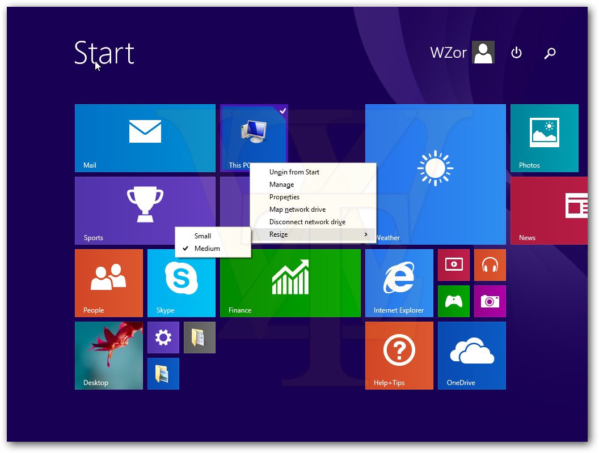Open the Finance tile
This screenshot has height=453, width=599.
(290, 283)
